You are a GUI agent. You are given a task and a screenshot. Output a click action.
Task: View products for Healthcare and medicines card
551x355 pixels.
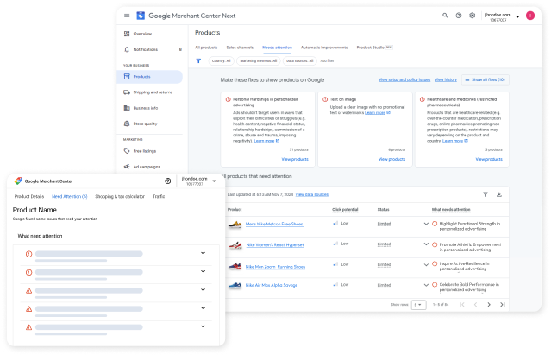tap(489, 159)
